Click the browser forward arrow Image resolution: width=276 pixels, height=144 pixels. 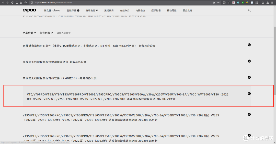(7, 3)
